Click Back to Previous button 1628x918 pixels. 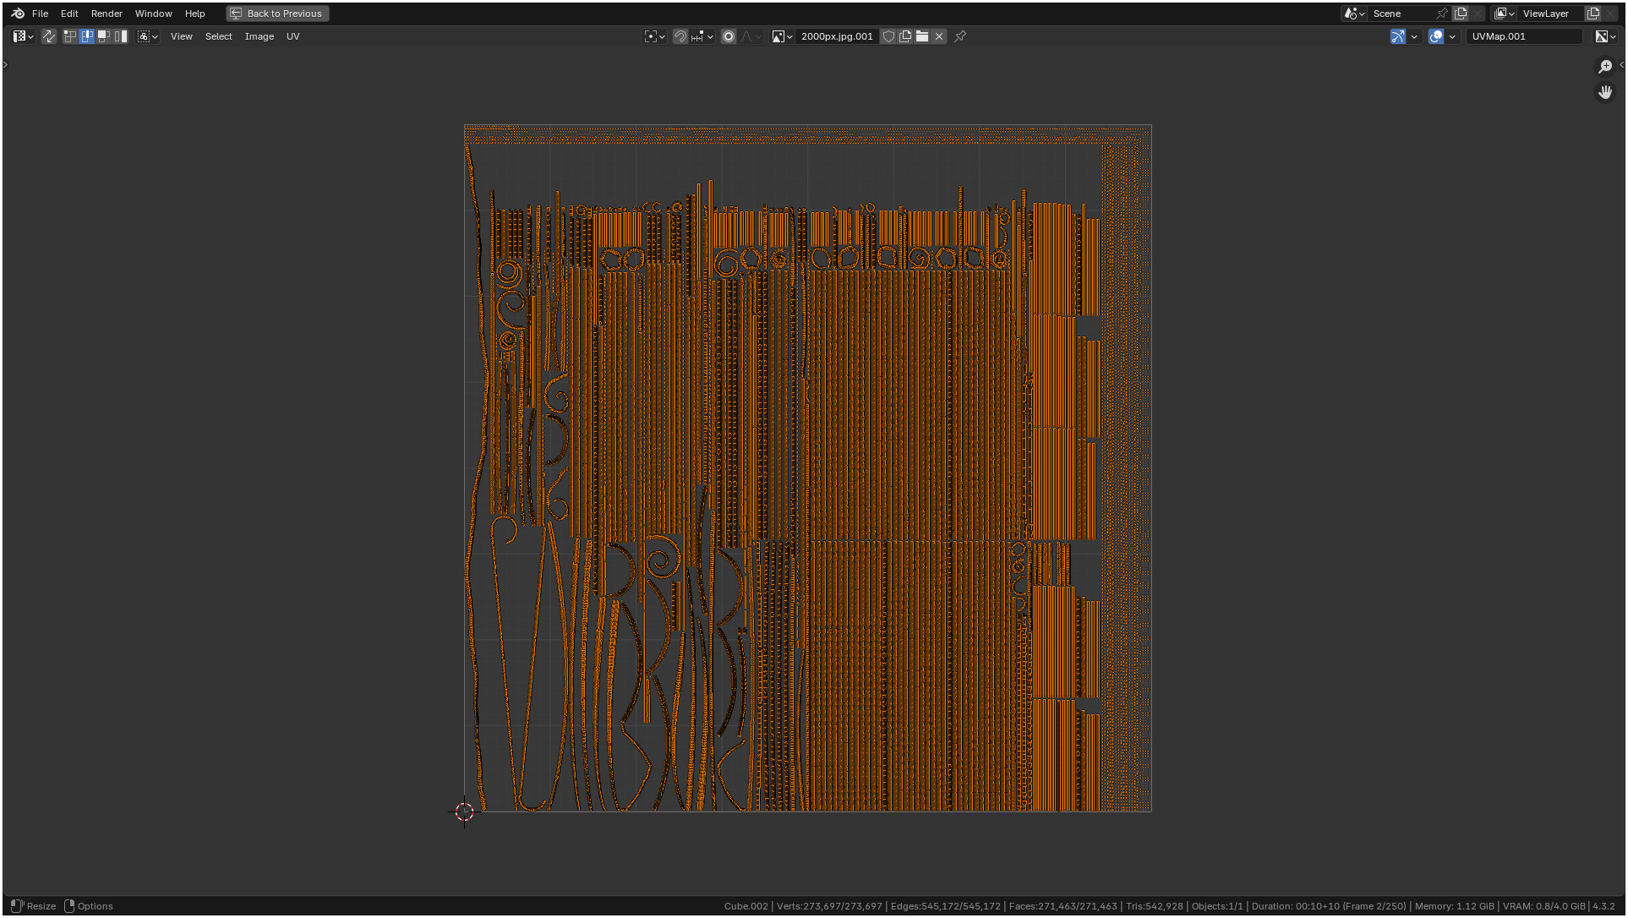click(x=277, y=14)
